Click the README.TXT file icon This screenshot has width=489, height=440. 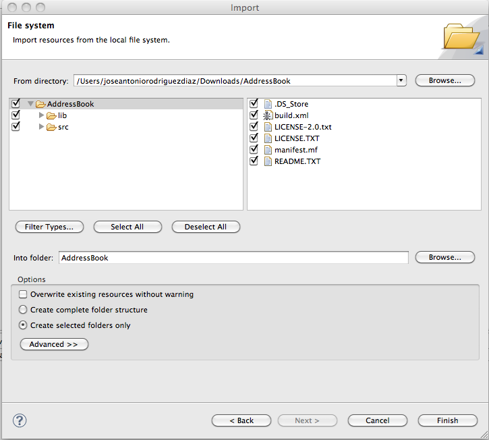click(268, 161)
